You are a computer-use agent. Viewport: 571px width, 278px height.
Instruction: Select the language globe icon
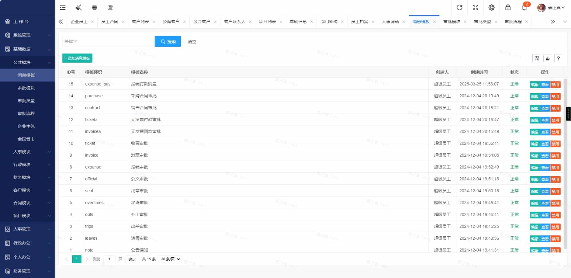click(x=94, y=7)
